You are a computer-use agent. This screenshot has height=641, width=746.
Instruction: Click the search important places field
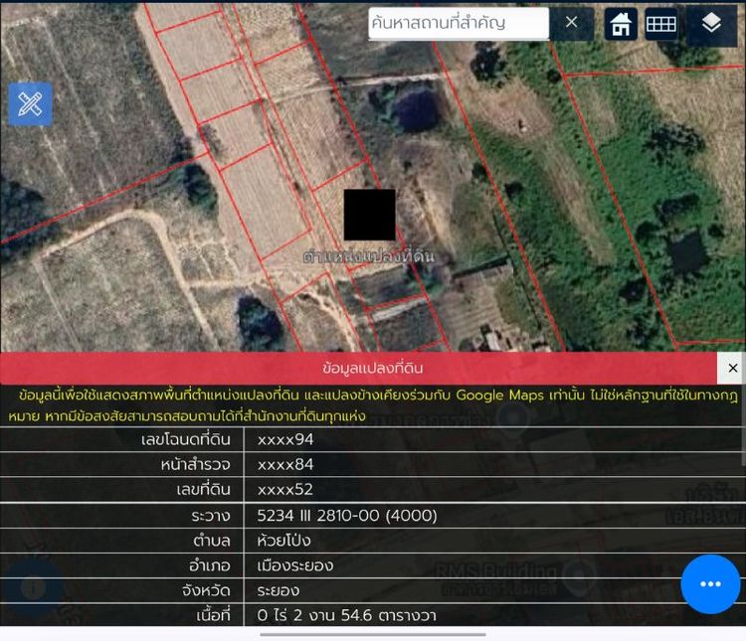[459, 23]
